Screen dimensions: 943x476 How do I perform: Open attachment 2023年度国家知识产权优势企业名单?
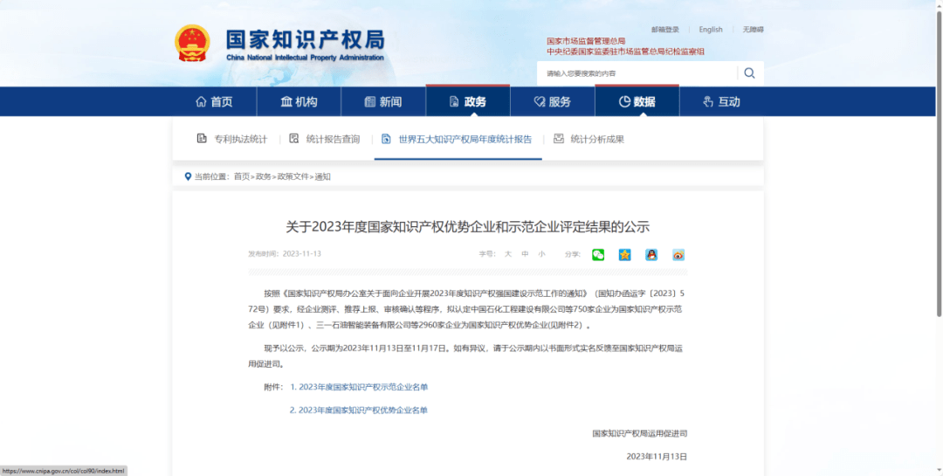359,410
